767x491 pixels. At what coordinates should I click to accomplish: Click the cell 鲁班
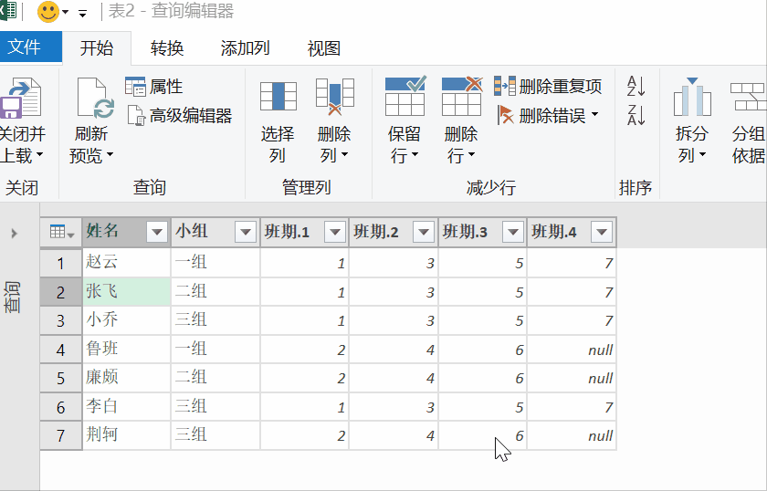[127, 350]
